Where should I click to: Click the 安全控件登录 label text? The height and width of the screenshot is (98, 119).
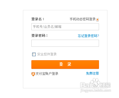coord(47,54)
